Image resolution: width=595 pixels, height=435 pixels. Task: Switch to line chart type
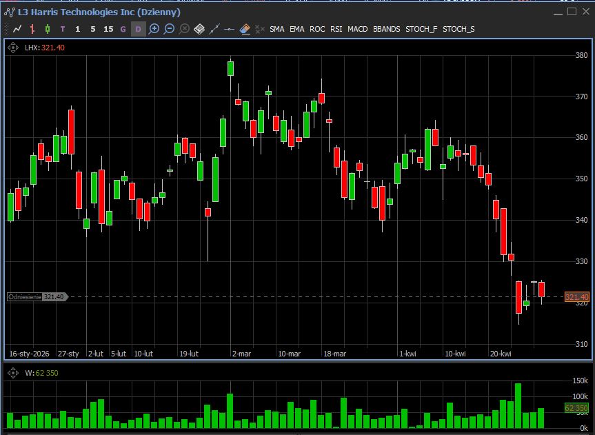[17, 29]
